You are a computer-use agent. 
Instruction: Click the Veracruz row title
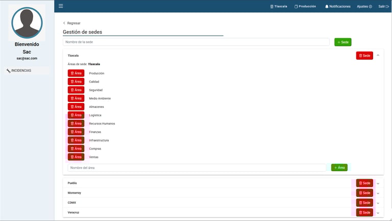73,212
